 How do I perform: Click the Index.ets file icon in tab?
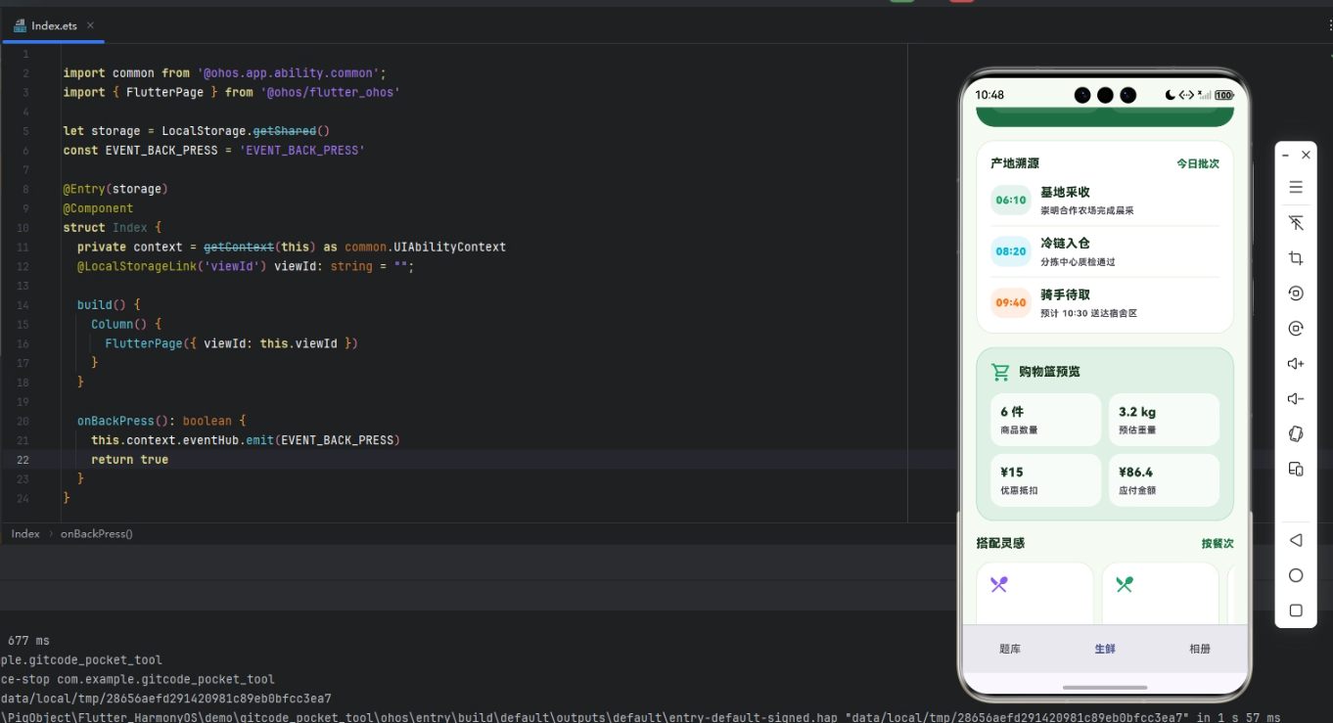point(20,25)
